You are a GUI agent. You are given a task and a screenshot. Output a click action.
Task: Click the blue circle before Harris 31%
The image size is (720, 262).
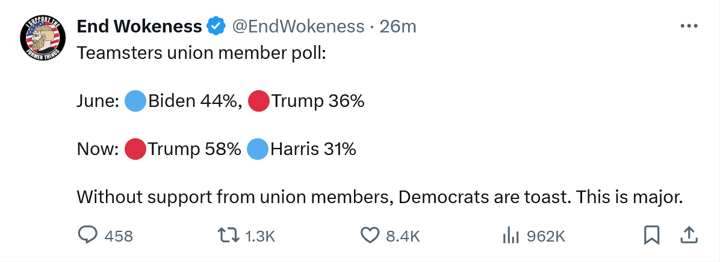pyautogui.click(x=258, y=148)
